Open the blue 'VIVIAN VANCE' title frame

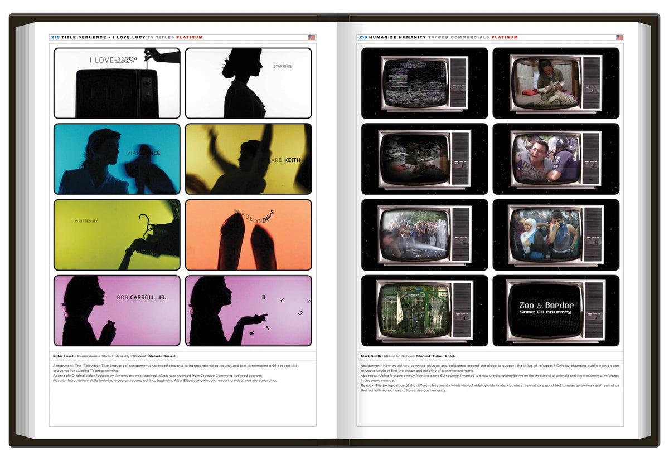click(117, 159)
